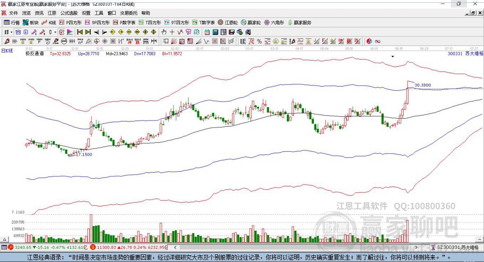Click the 行情 quotes button
Screen dimensions: 484x262
point(12,23)
